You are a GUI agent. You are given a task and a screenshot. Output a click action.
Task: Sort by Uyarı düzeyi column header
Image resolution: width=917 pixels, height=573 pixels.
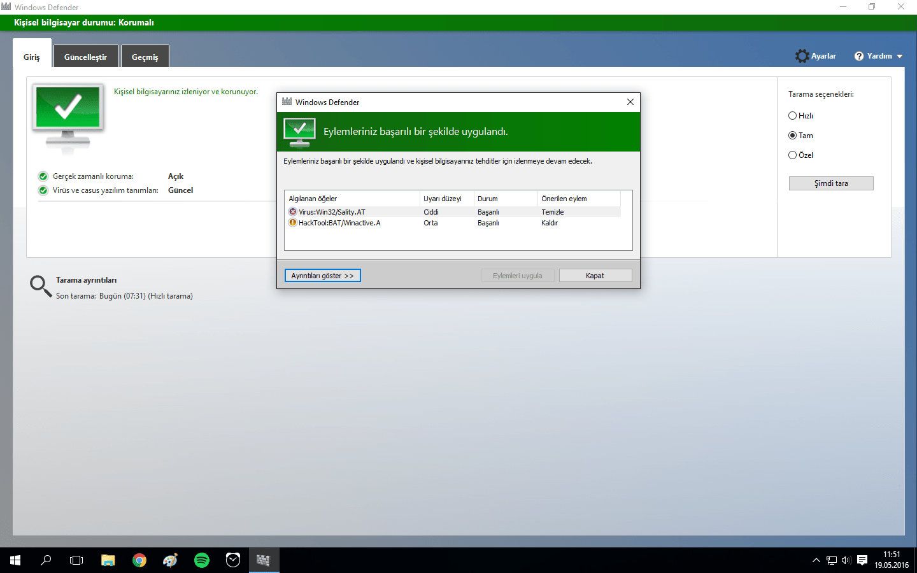pyautogui.click(x=447, y=199)
